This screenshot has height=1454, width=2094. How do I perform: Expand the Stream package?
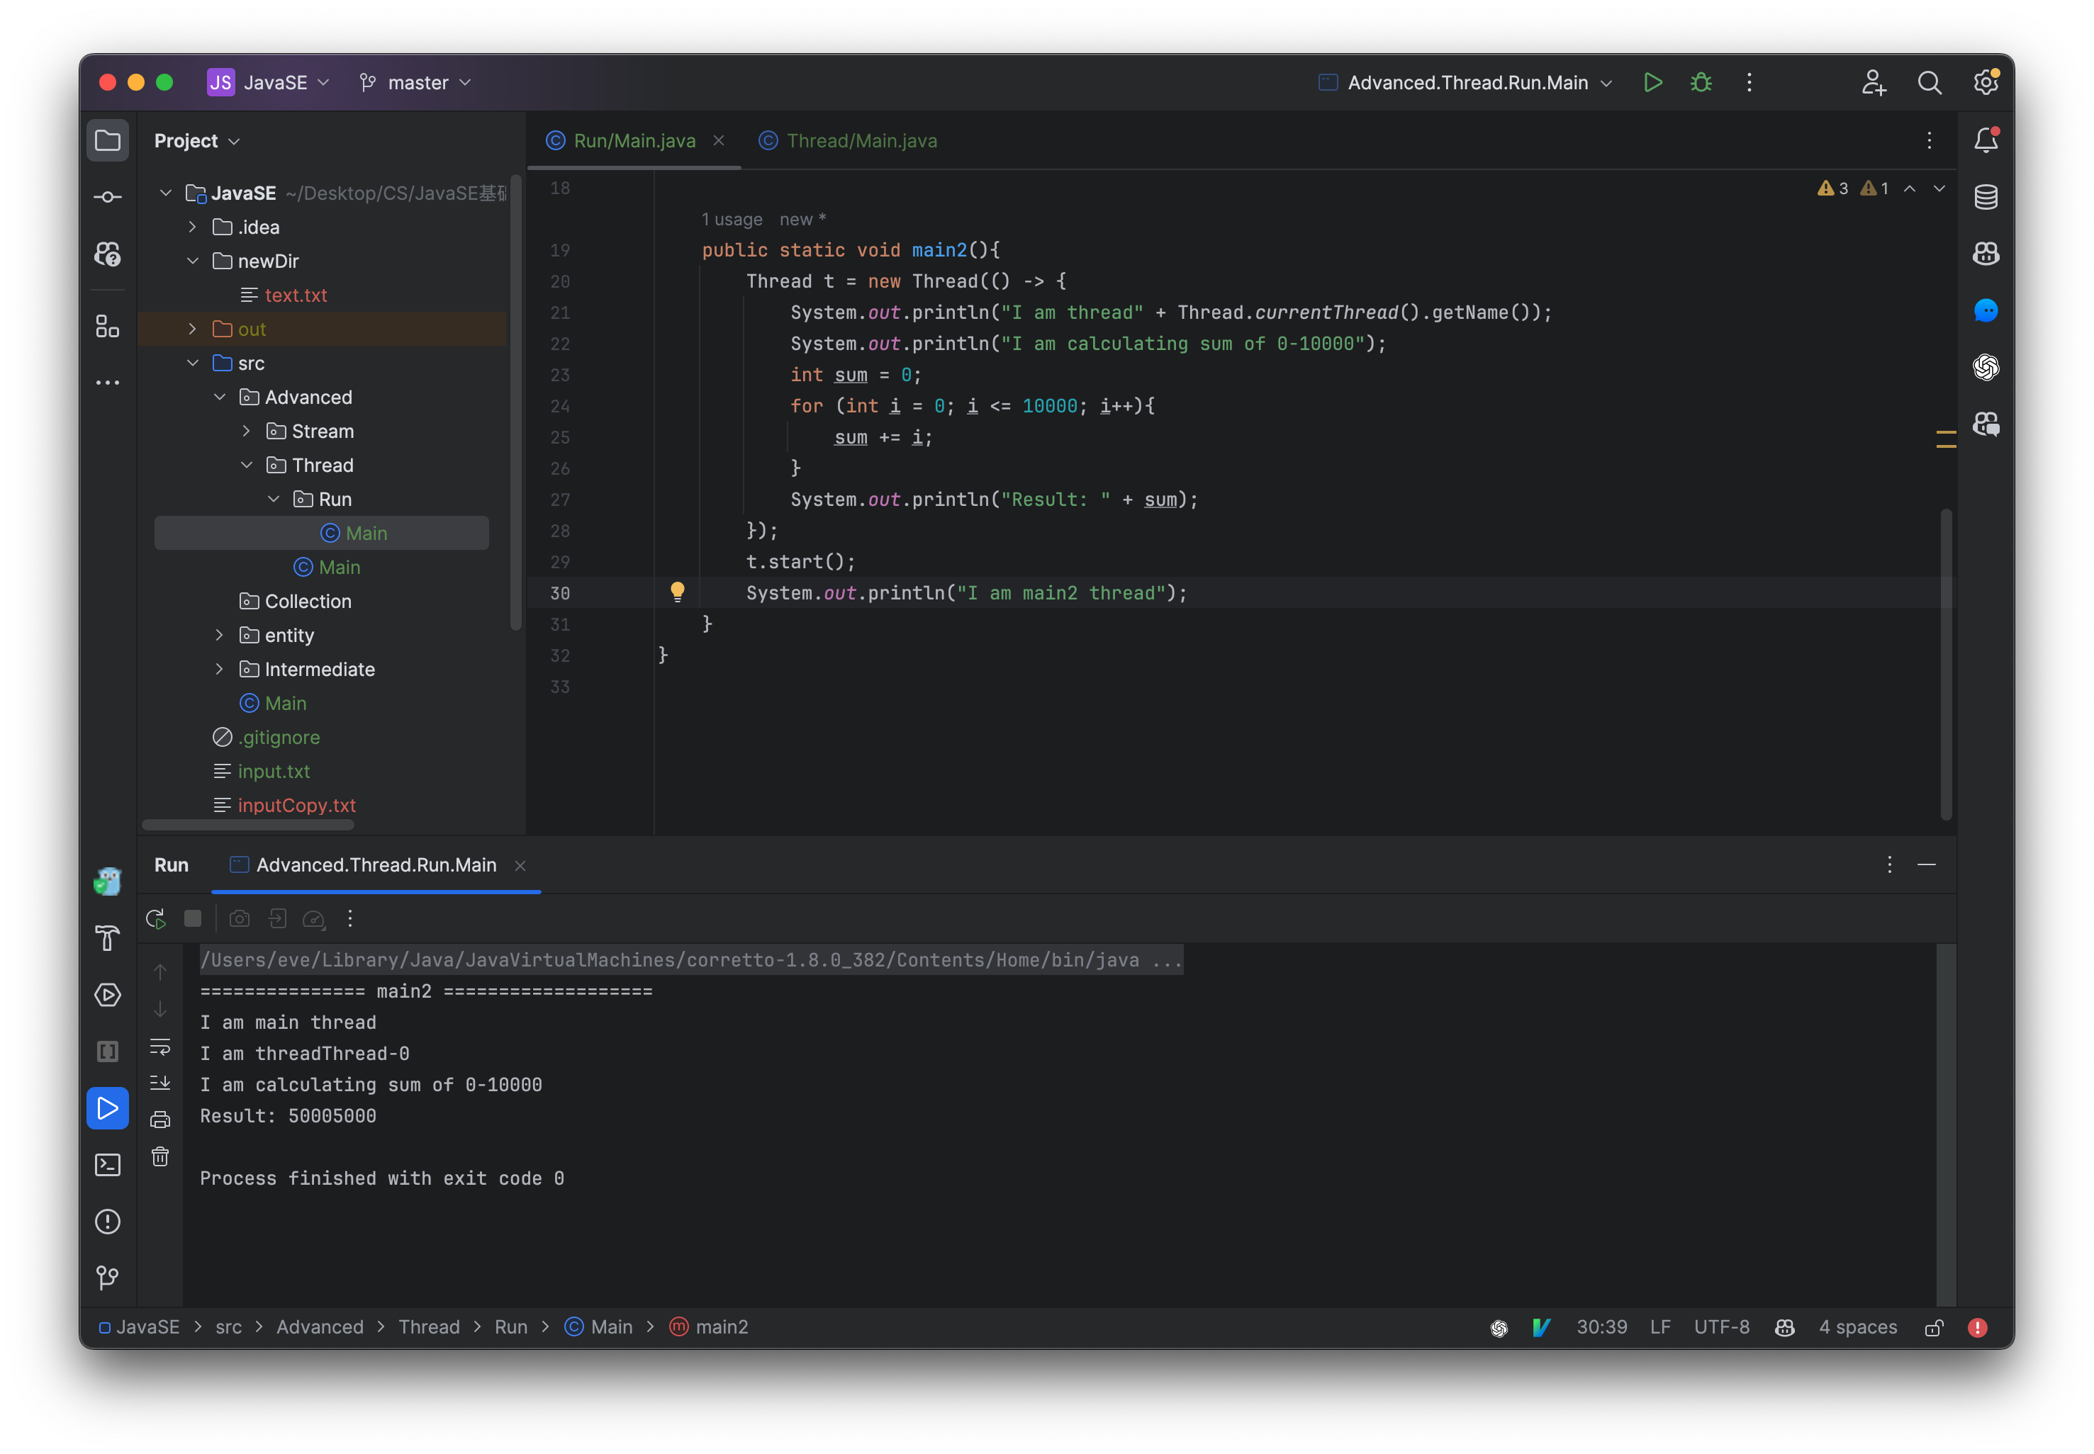click(x=247, y=430)
